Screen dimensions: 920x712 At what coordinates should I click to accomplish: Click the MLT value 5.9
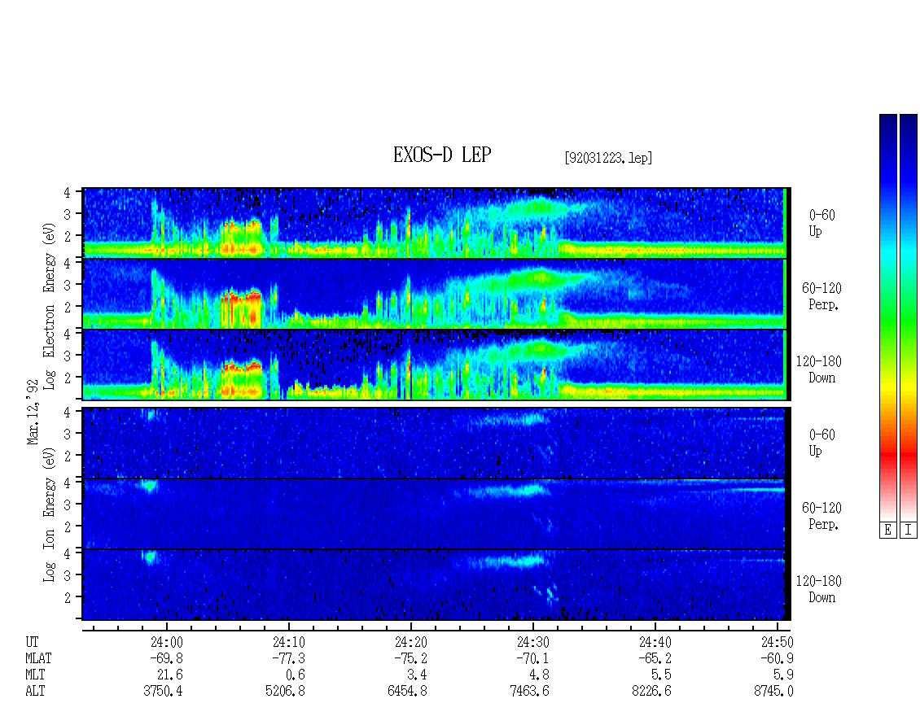click(x=784, y=675)
